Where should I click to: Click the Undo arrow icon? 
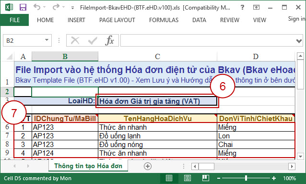click(36, 7)
